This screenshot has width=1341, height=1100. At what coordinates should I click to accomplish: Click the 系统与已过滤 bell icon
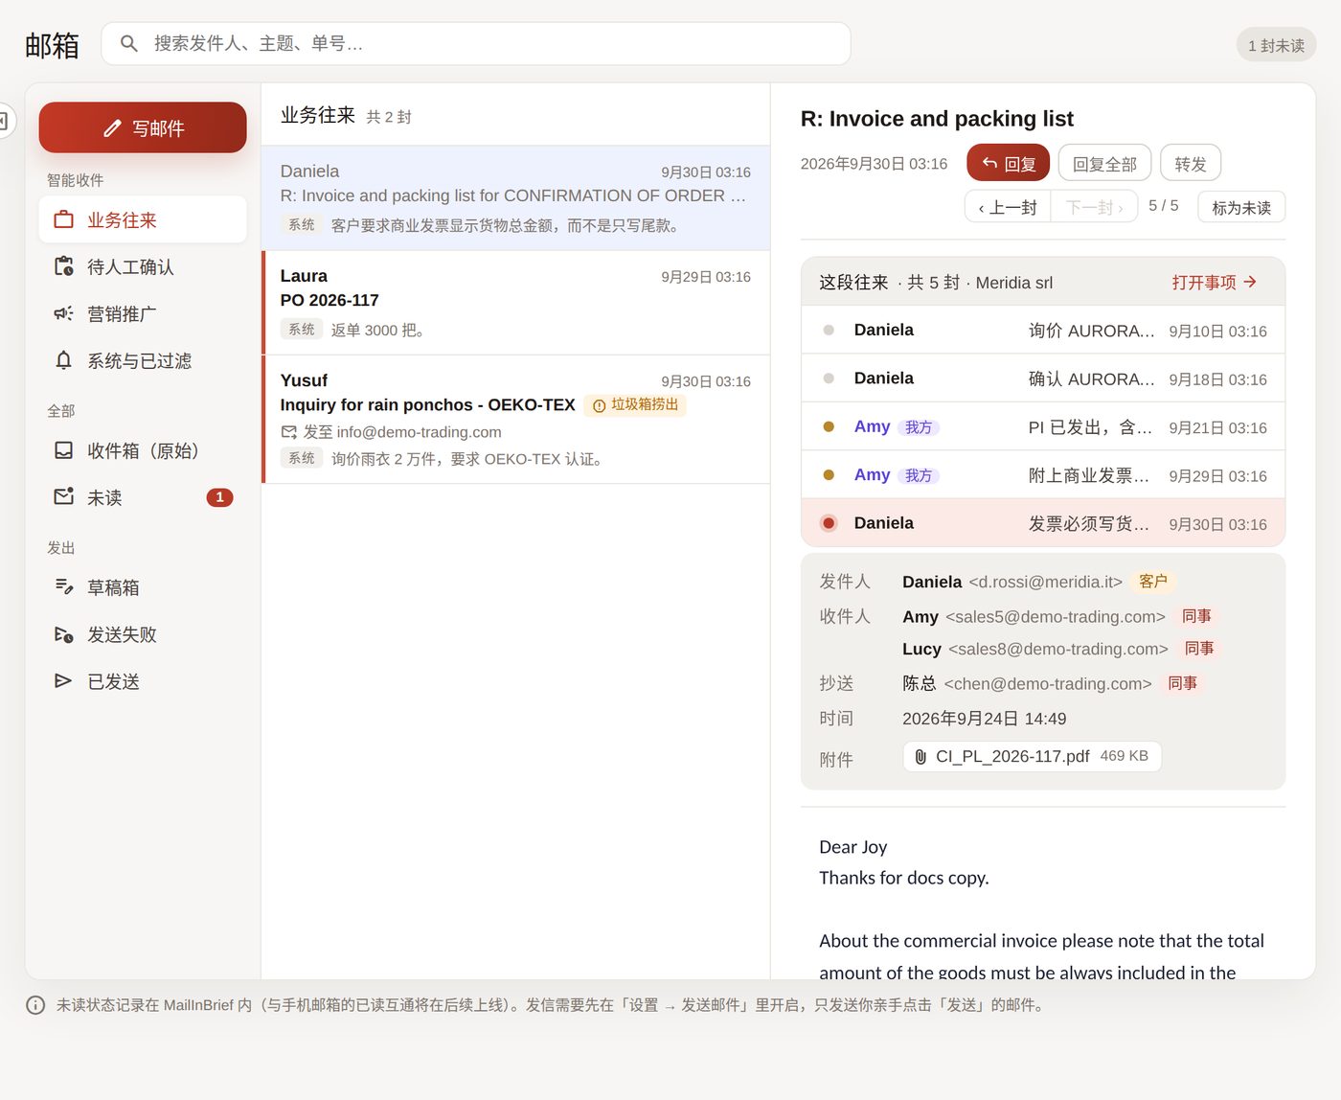tap(64, 360)
